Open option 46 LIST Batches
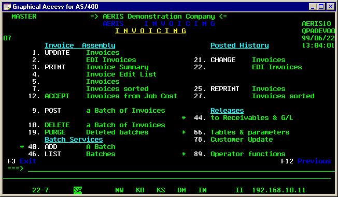The height and width of the screenshot is (197, 338). tap(72, 154)
